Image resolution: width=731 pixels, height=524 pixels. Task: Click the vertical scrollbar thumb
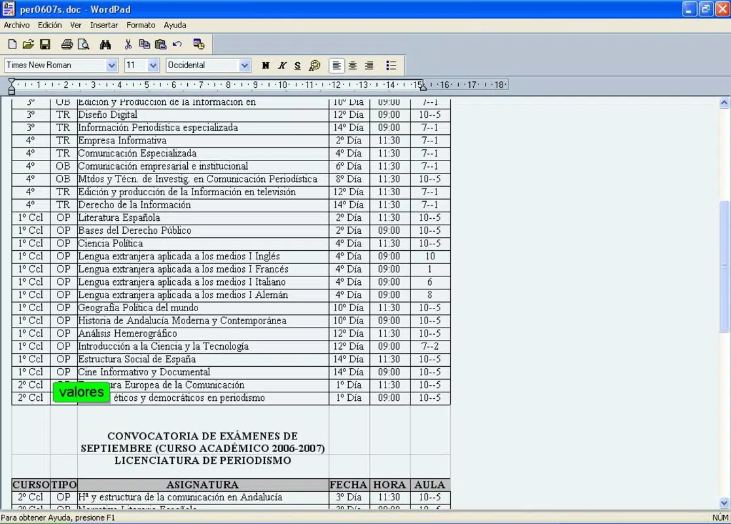click(x=724, y=267)
